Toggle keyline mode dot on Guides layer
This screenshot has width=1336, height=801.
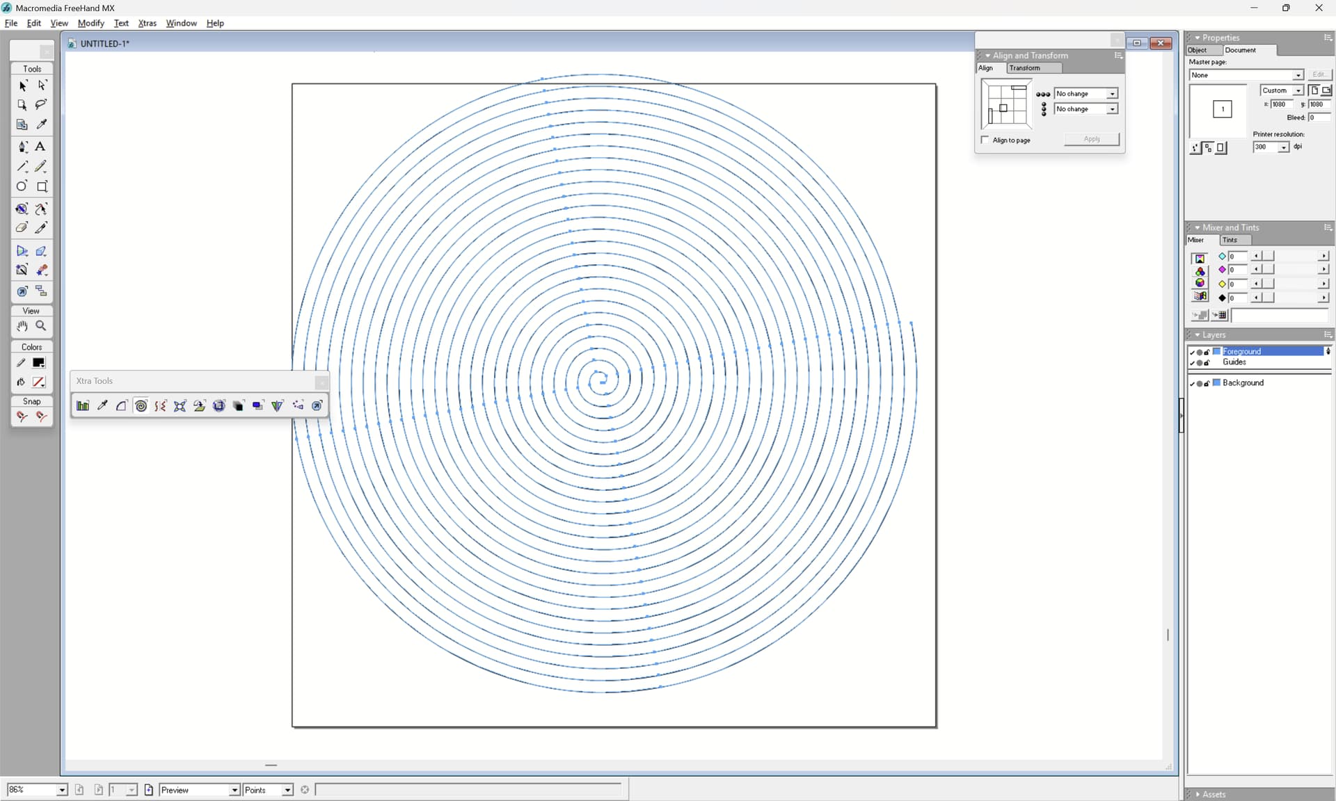point(1200,363)
